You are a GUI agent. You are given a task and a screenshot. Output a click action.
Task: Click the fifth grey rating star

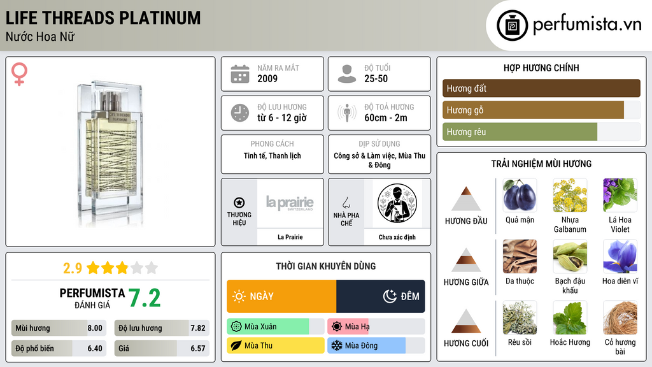click(152, 268)
